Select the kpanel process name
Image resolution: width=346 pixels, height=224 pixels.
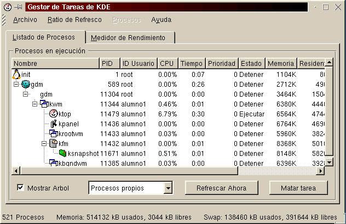[68, 124]
